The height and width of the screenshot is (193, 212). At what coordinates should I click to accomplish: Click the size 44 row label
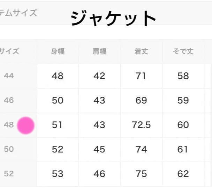click(9, 76)
